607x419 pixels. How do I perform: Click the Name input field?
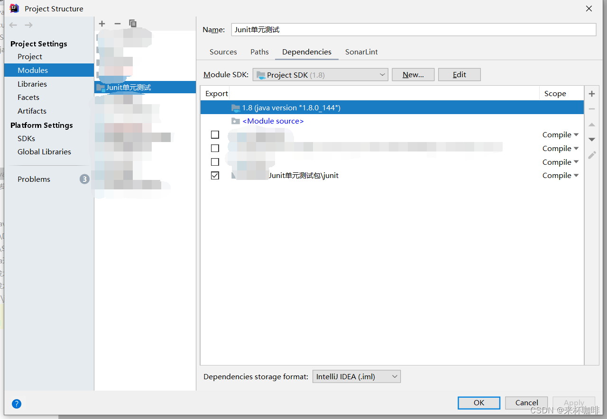pos(414,29)
